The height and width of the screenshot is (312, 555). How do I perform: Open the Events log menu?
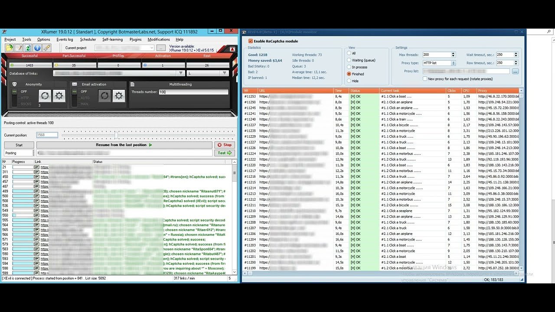[x=65, y=39]
